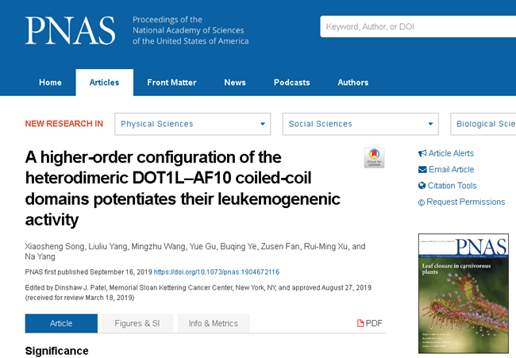Switch to the Figures & SI tab

(x=137, y=323)
